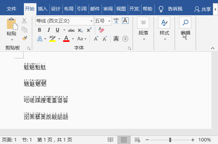The image size is (218, 144).
Task: Open Change Case Aa menu
Action: click(82, 39)
